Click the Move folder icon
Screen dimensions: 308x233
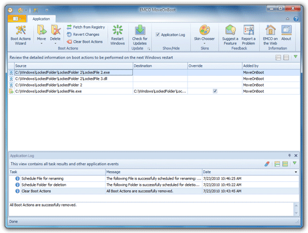42,30
